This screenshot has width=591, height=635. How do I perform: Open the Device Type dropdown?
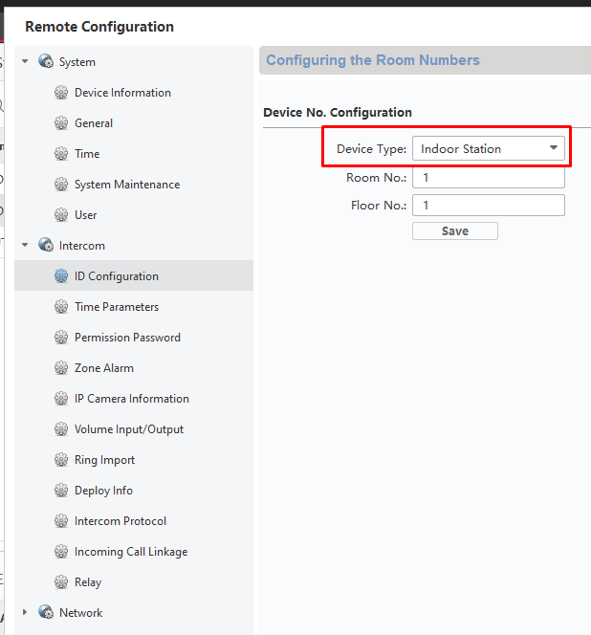pyautogui.click(x=489, y=148)
